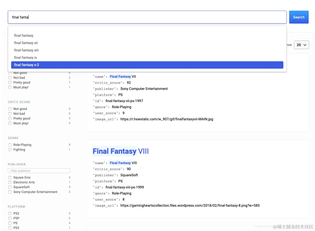
Task: Click the critic score value 90
Action: 129,169
